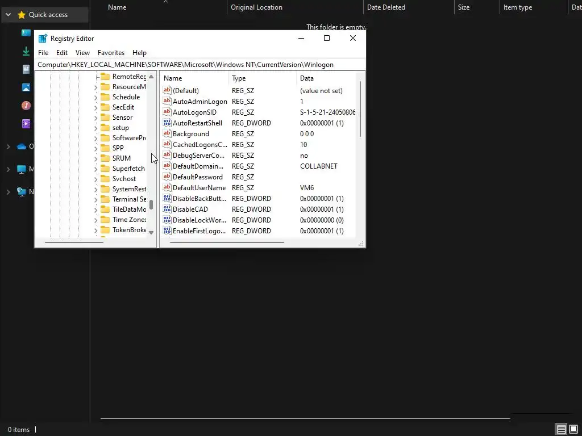Collapse Quick access in Explorer sidebar
This screenshot has height=436, width=582.
(8, 15)
